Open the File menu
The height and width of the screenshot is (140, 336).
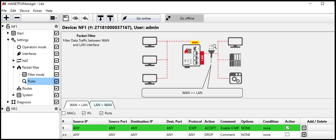pyautogui.click(x=4, y=11)
